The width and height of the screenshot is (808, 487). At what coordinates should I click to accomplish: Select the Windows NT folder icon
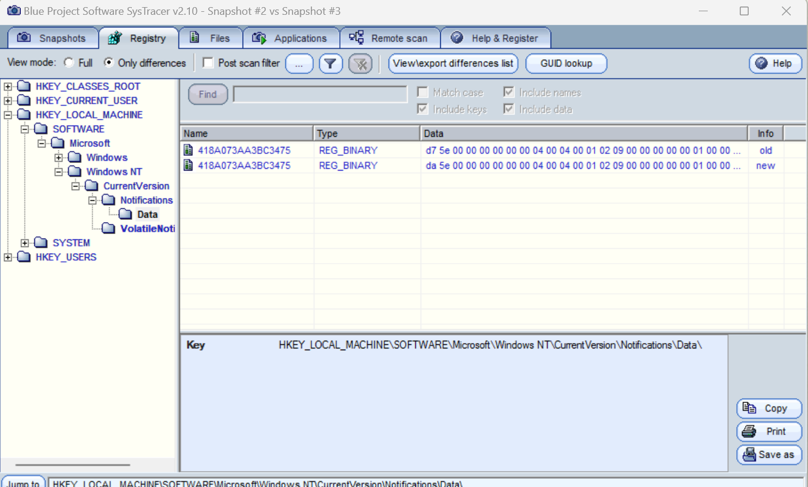point(75,172)
